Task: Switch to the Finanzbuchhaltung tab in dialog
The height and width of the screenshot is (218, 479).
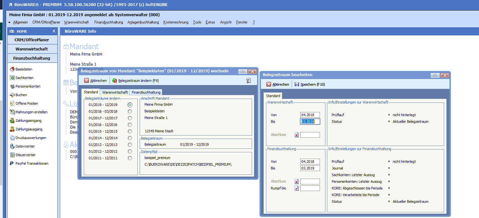Action: [146, 92]
